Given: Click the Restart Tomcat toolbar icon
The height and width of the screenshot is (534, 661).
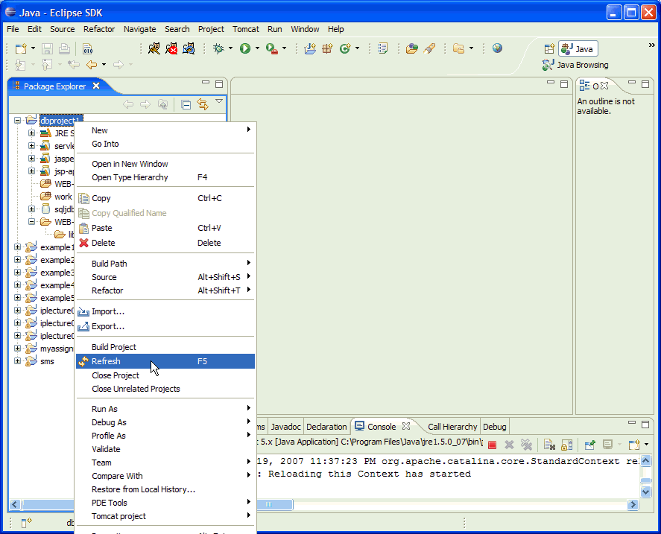Looking at the screenshot, I should (189, 48).
